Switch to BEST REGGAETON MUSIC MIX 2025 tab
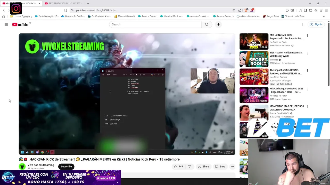Viewport: 330px width, 185px height. pos(63,3)
